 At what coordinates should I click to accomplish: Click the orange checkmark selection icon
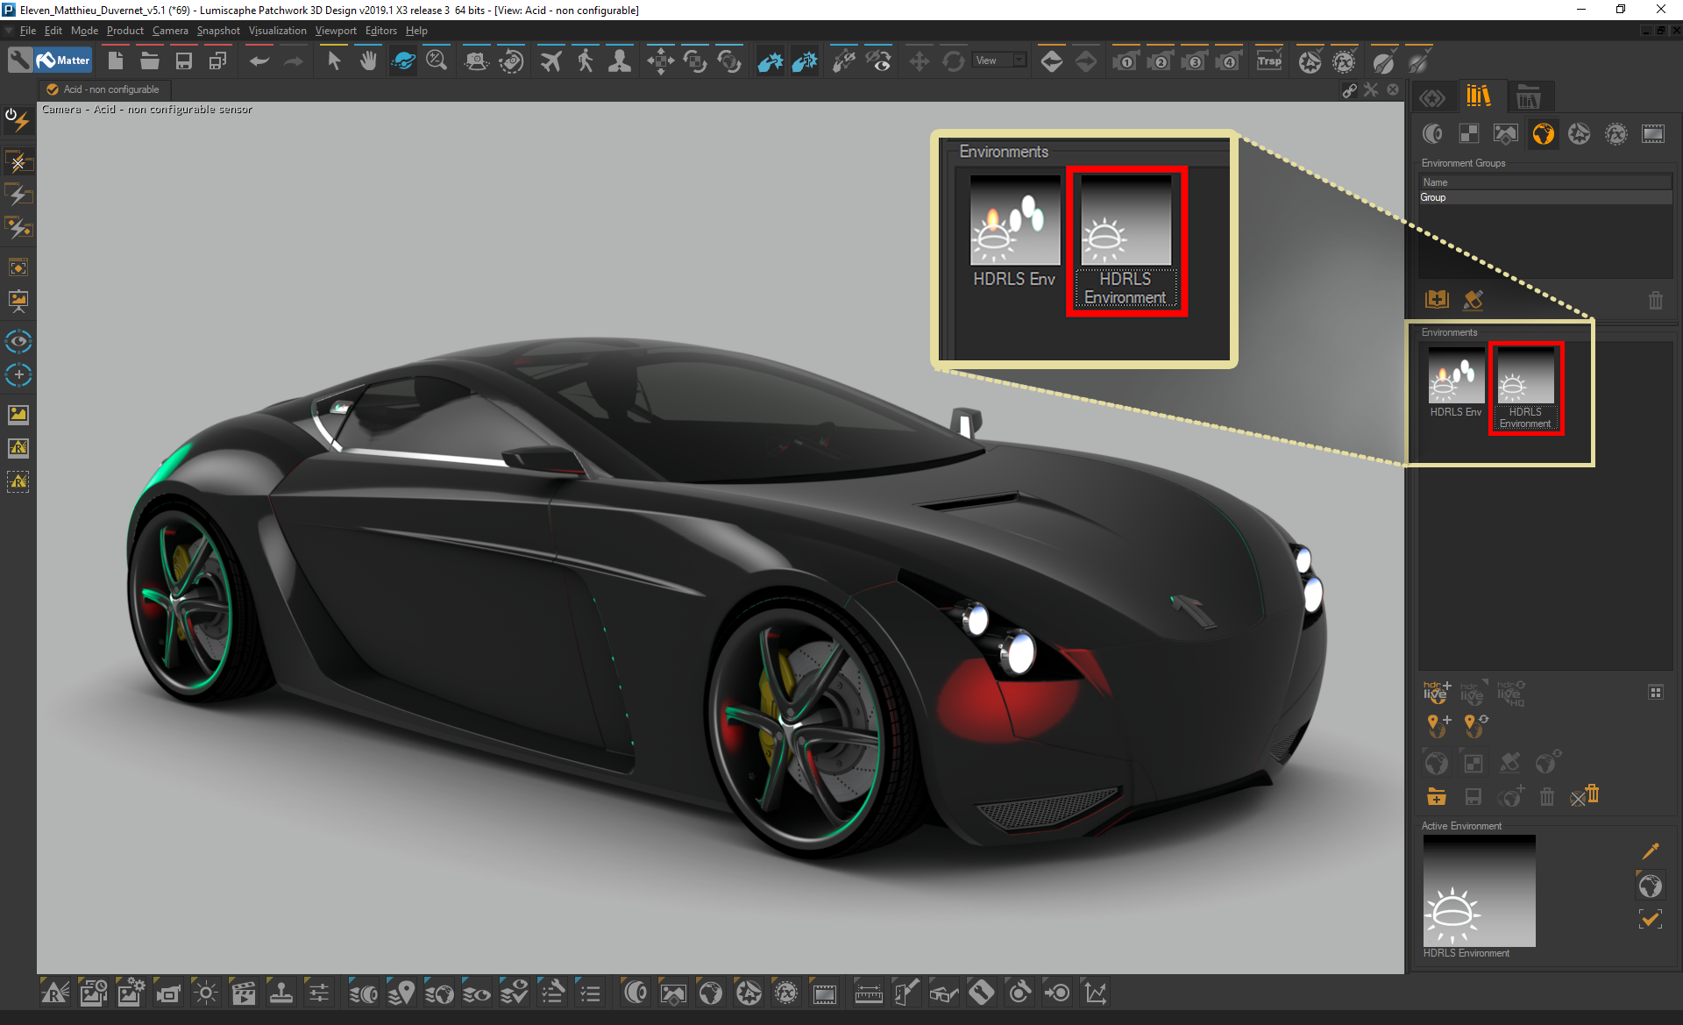click(x=1650, y=919)
